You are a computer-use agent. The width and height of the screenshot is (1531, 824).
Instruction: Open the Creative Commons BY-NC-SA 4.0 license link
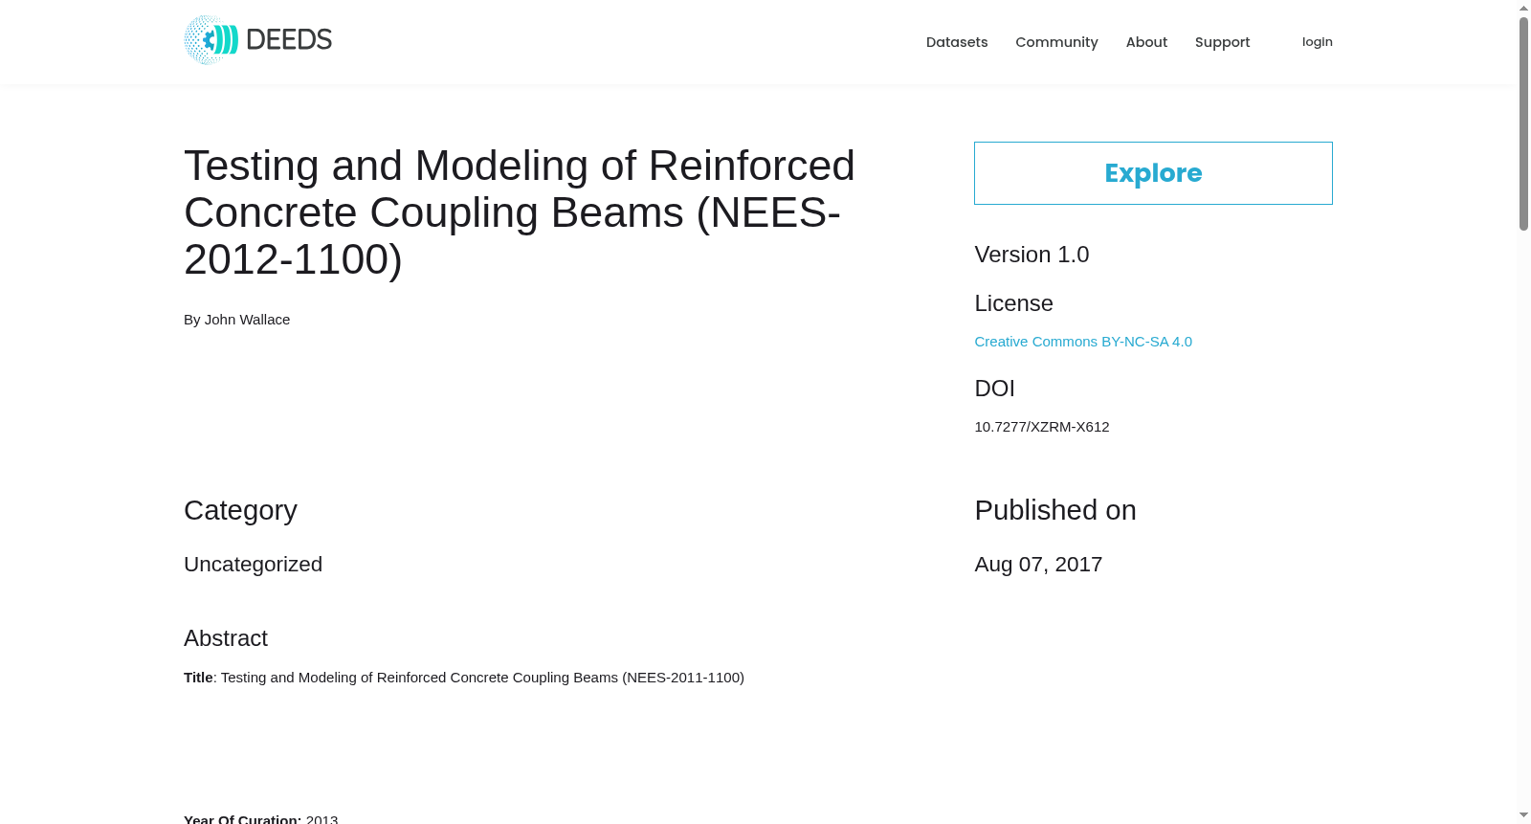(x=1083, y=342)
